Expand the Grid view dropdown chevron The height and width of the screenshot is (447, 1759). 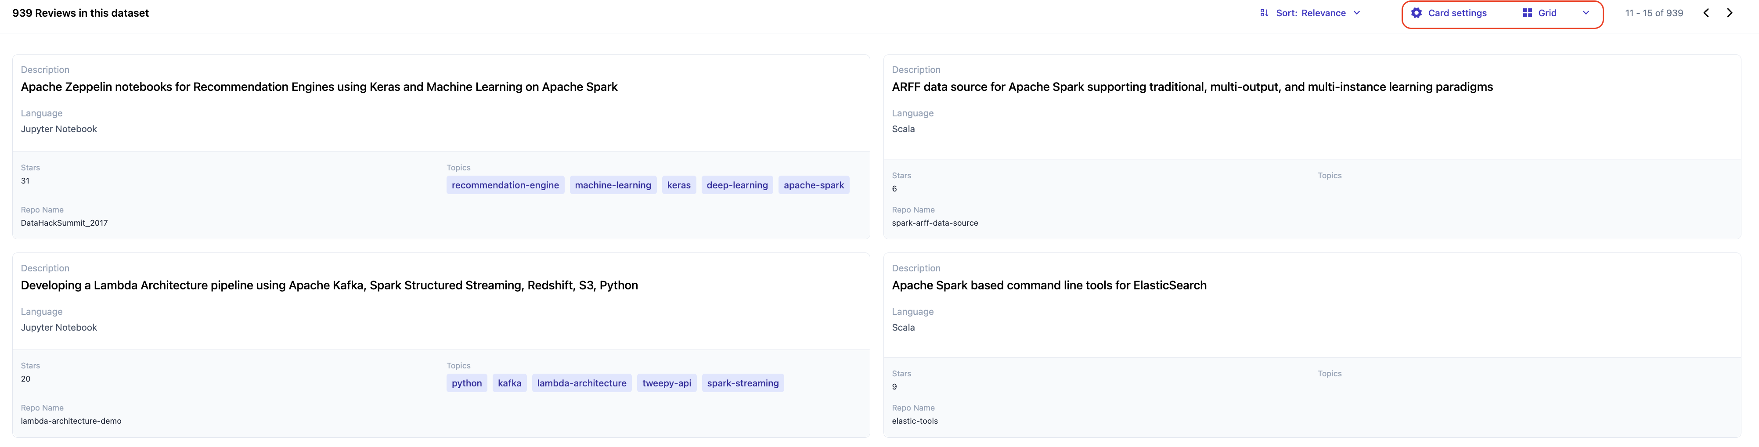coord(1586,13)
